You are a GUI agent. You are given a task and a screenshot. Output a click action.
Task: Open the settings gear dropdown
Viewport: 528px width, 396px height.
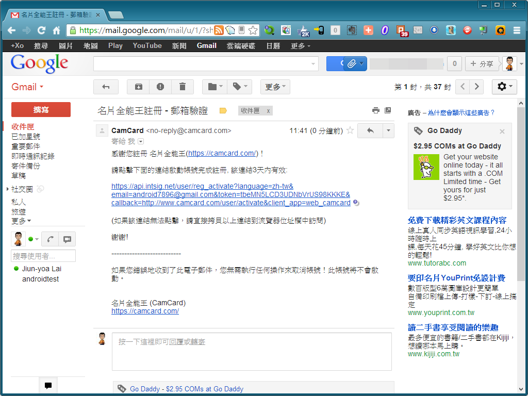[x=504, y=87]
